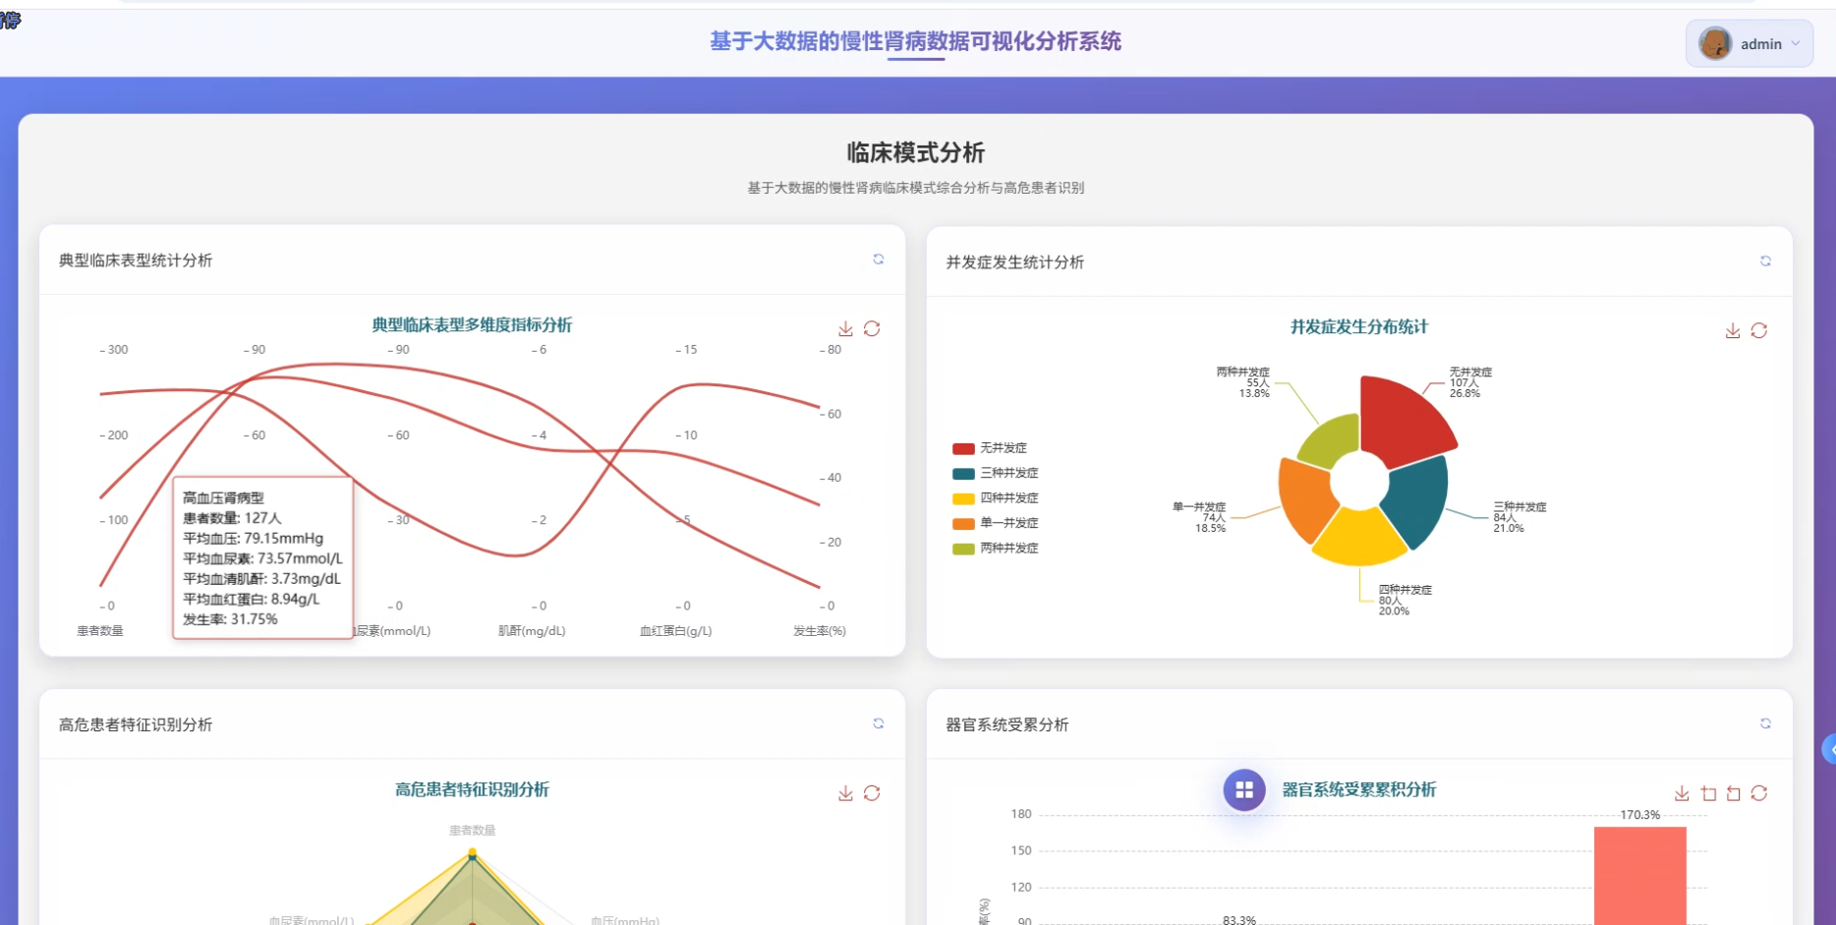
Task: Click the page subtitle 基于大数据的慢性肾病临床模式综合分析与高危患者识别
Action: (915, 188)
